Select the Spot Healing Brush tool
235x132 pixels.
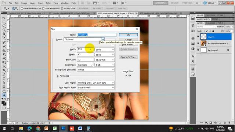pyautogui.click(x=4, y=43)
